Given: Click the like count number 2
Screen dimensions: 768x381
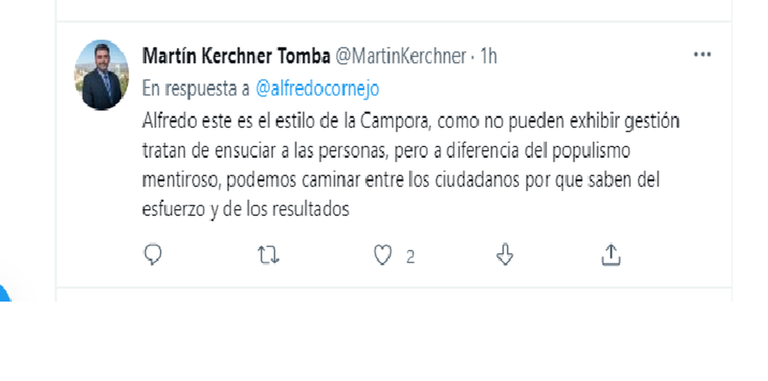Looking at the screenshot, I should [410, 257].
